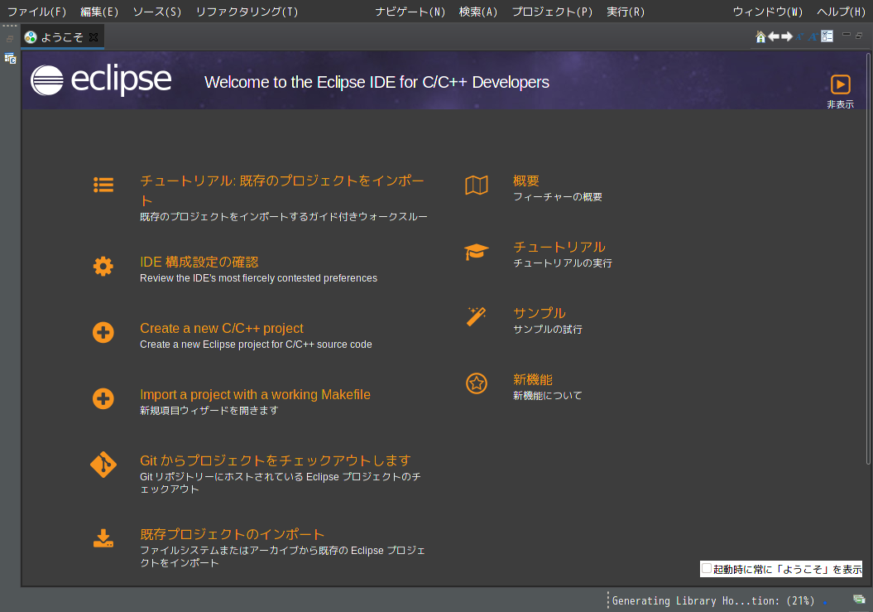Open the ヘルプ(H) menu
This screenshot has height=612, width=873.
coord(841,12)
